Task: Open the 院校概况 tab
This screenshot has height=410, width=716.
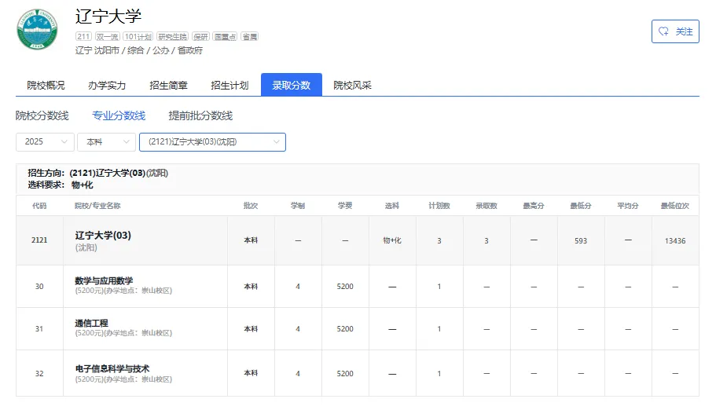Action: 46,85
